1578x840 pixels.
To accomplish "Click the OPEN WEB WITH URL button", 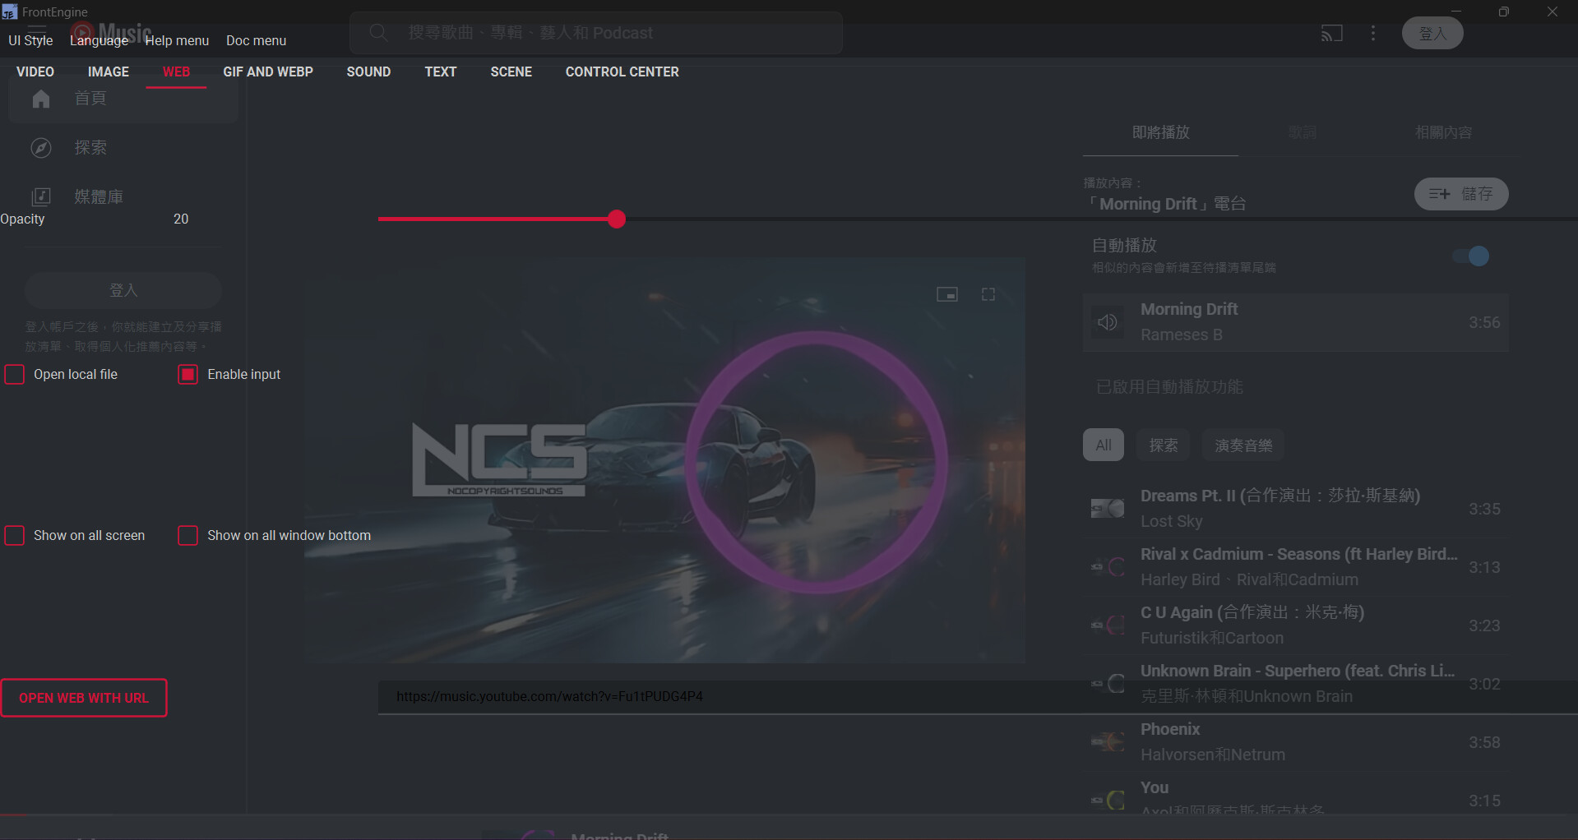I will tap(84, 697).
